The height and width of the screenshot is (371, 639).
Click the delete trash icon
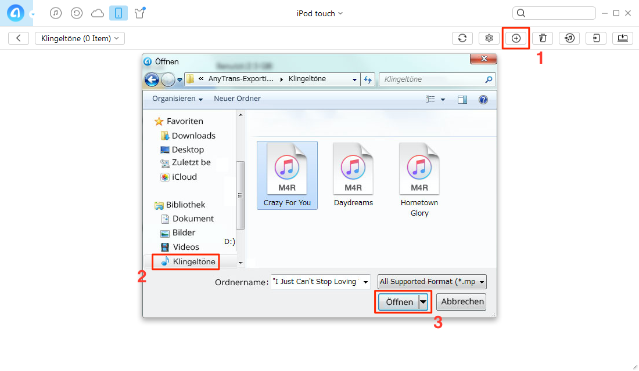click(x=543, y=38)
